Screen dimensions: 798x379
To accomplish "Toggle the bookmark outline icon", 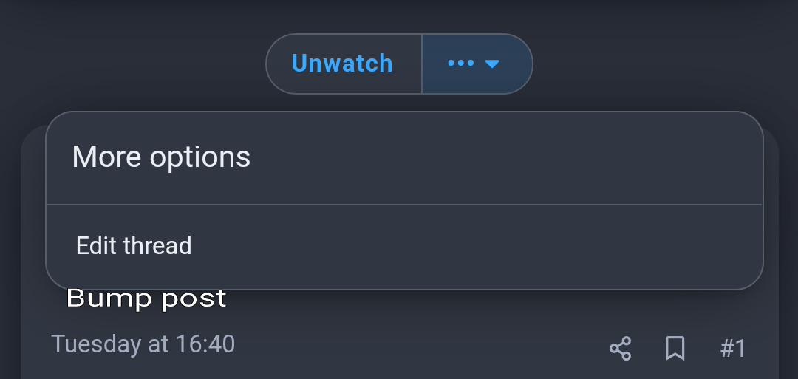I will click(x=675, y=349).
